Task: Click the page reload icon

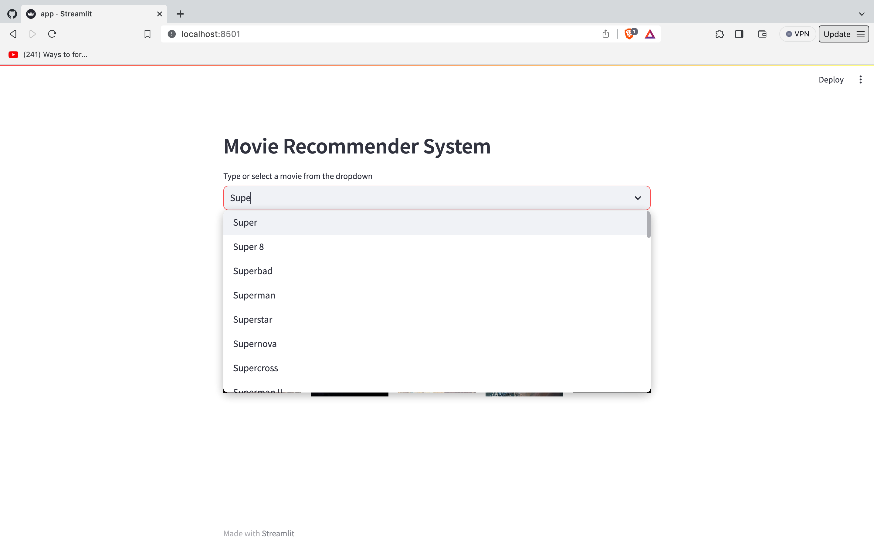Action: 52,34
